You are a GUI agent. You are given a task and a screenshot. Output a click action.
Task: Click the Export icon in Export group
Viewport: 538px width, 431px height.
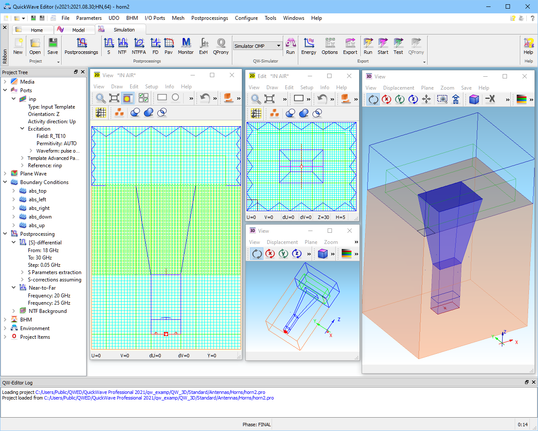350,46
